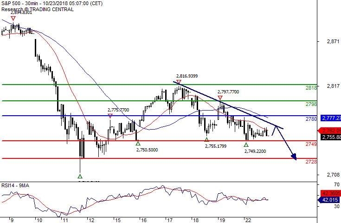Select the 2,797.7700 high price label
The width and height of the screenshot is (341, 223).
click(x=228, y=92)
